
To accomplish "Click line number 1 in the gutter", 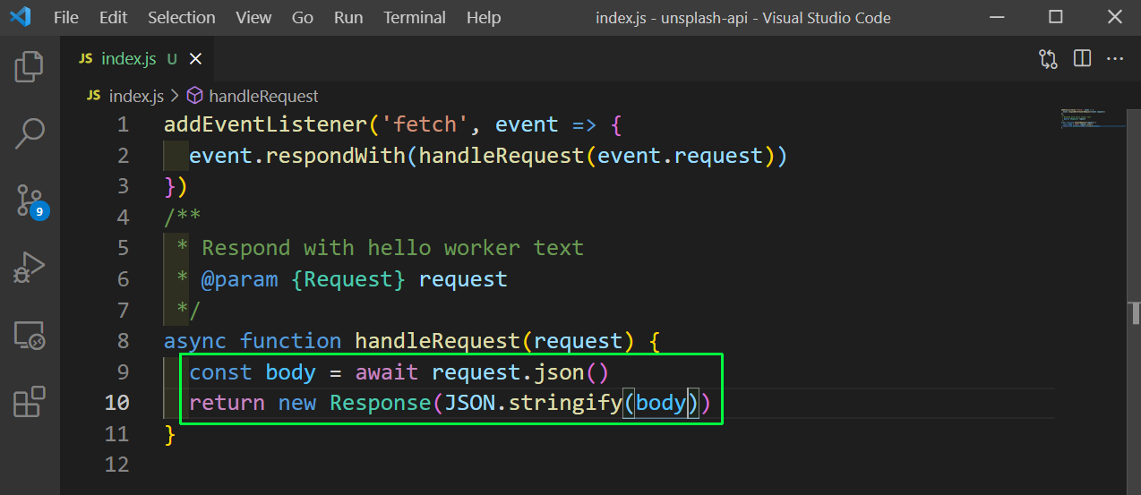I will coord(123,124).
